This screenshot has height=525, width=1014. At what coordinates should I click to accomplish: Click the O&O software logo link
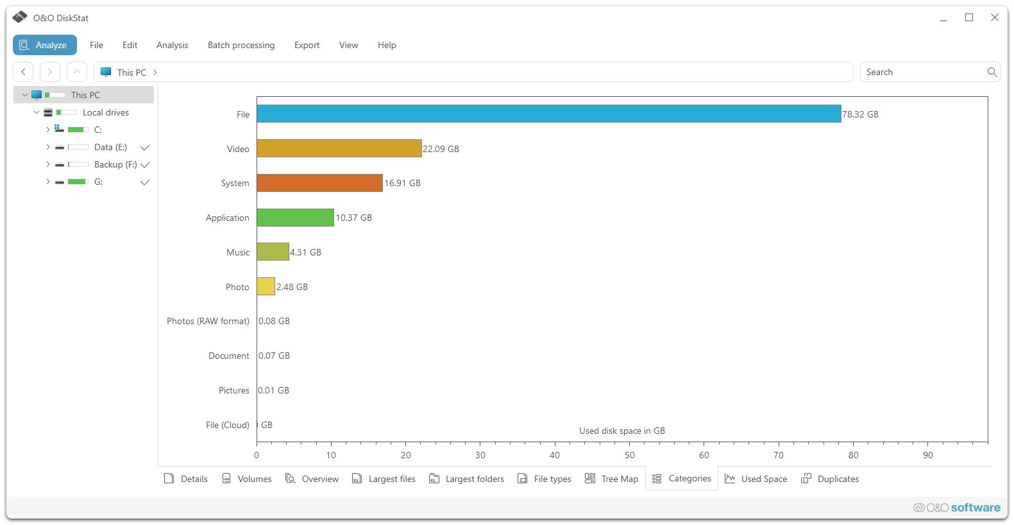click(957, 508)
